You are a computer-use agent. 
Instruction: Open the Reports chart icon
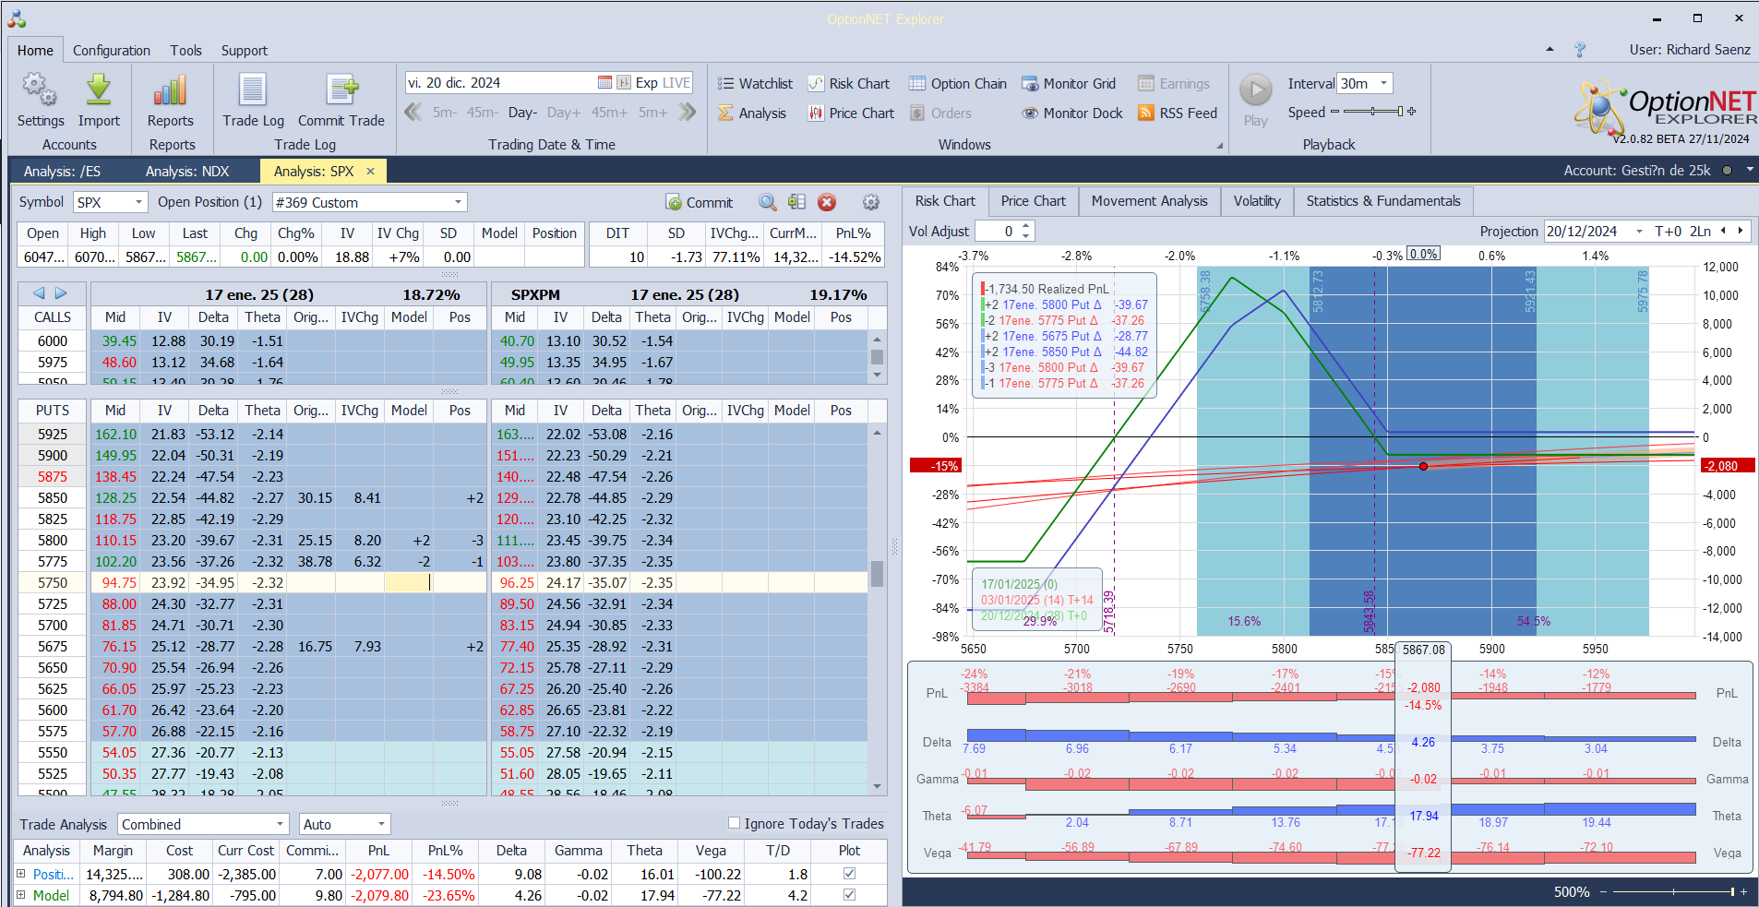pos(170,90)
